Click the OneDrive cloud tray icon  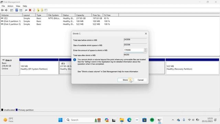pos(178,120)
